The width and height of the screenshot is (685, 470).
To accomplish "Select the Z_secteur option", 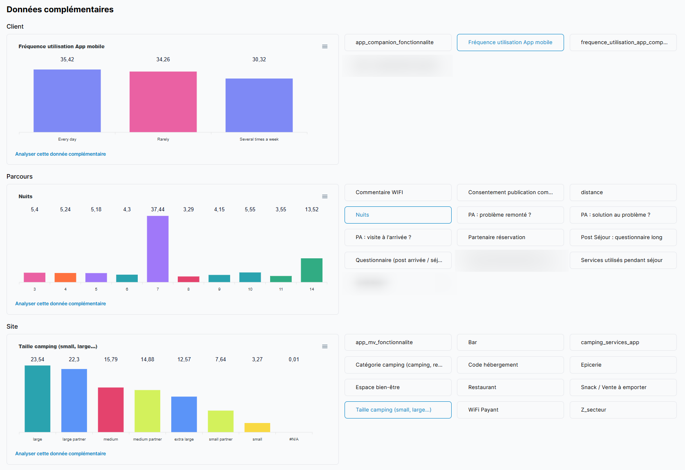I will (623, 410).
